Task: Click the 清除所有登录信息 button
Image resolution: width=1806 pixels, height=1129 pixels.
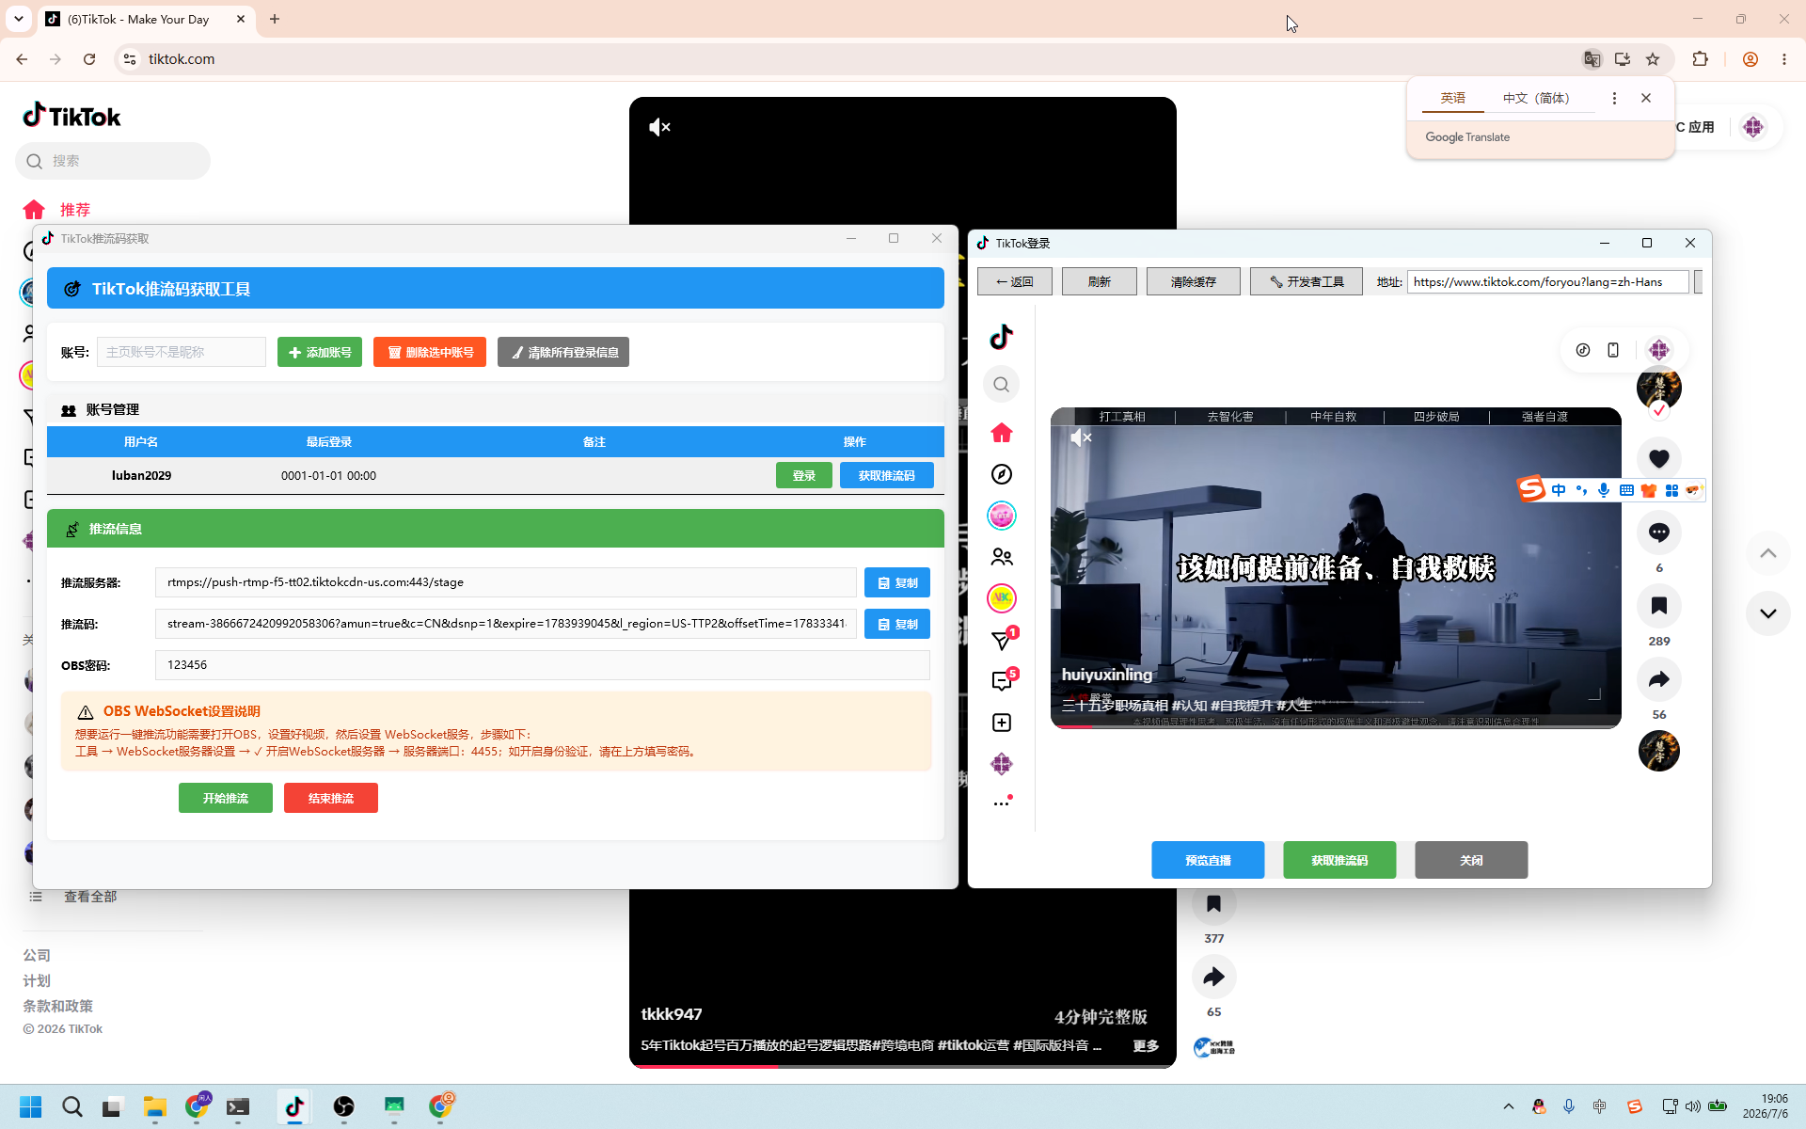Action: 563,352
